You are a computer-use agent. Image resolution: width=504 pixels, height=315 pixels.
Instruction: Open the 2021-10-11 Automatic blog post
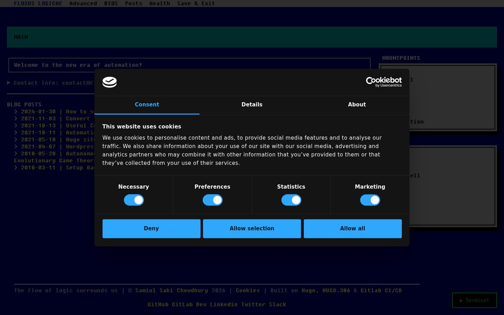[58, 133]
